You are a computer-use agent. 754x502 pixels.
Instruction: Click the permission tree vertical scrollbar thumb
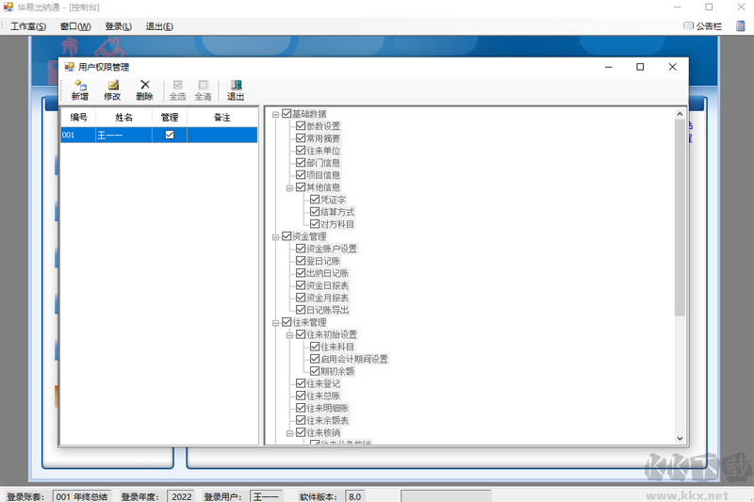[x=680, y=218]
